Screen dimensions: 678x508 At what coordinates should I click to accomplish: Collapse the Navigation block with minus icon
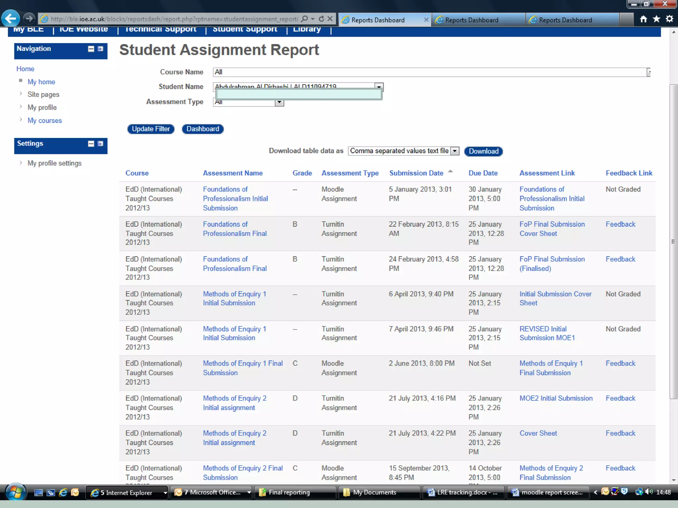pos(91,49)
